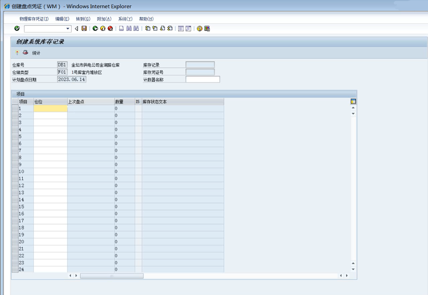Open the 物理库存凭证 menu

[34, 19]
